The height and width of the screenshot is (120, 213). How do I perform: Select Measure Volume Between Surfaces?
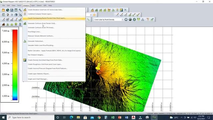pyautogui.click(x=54, y=36)
